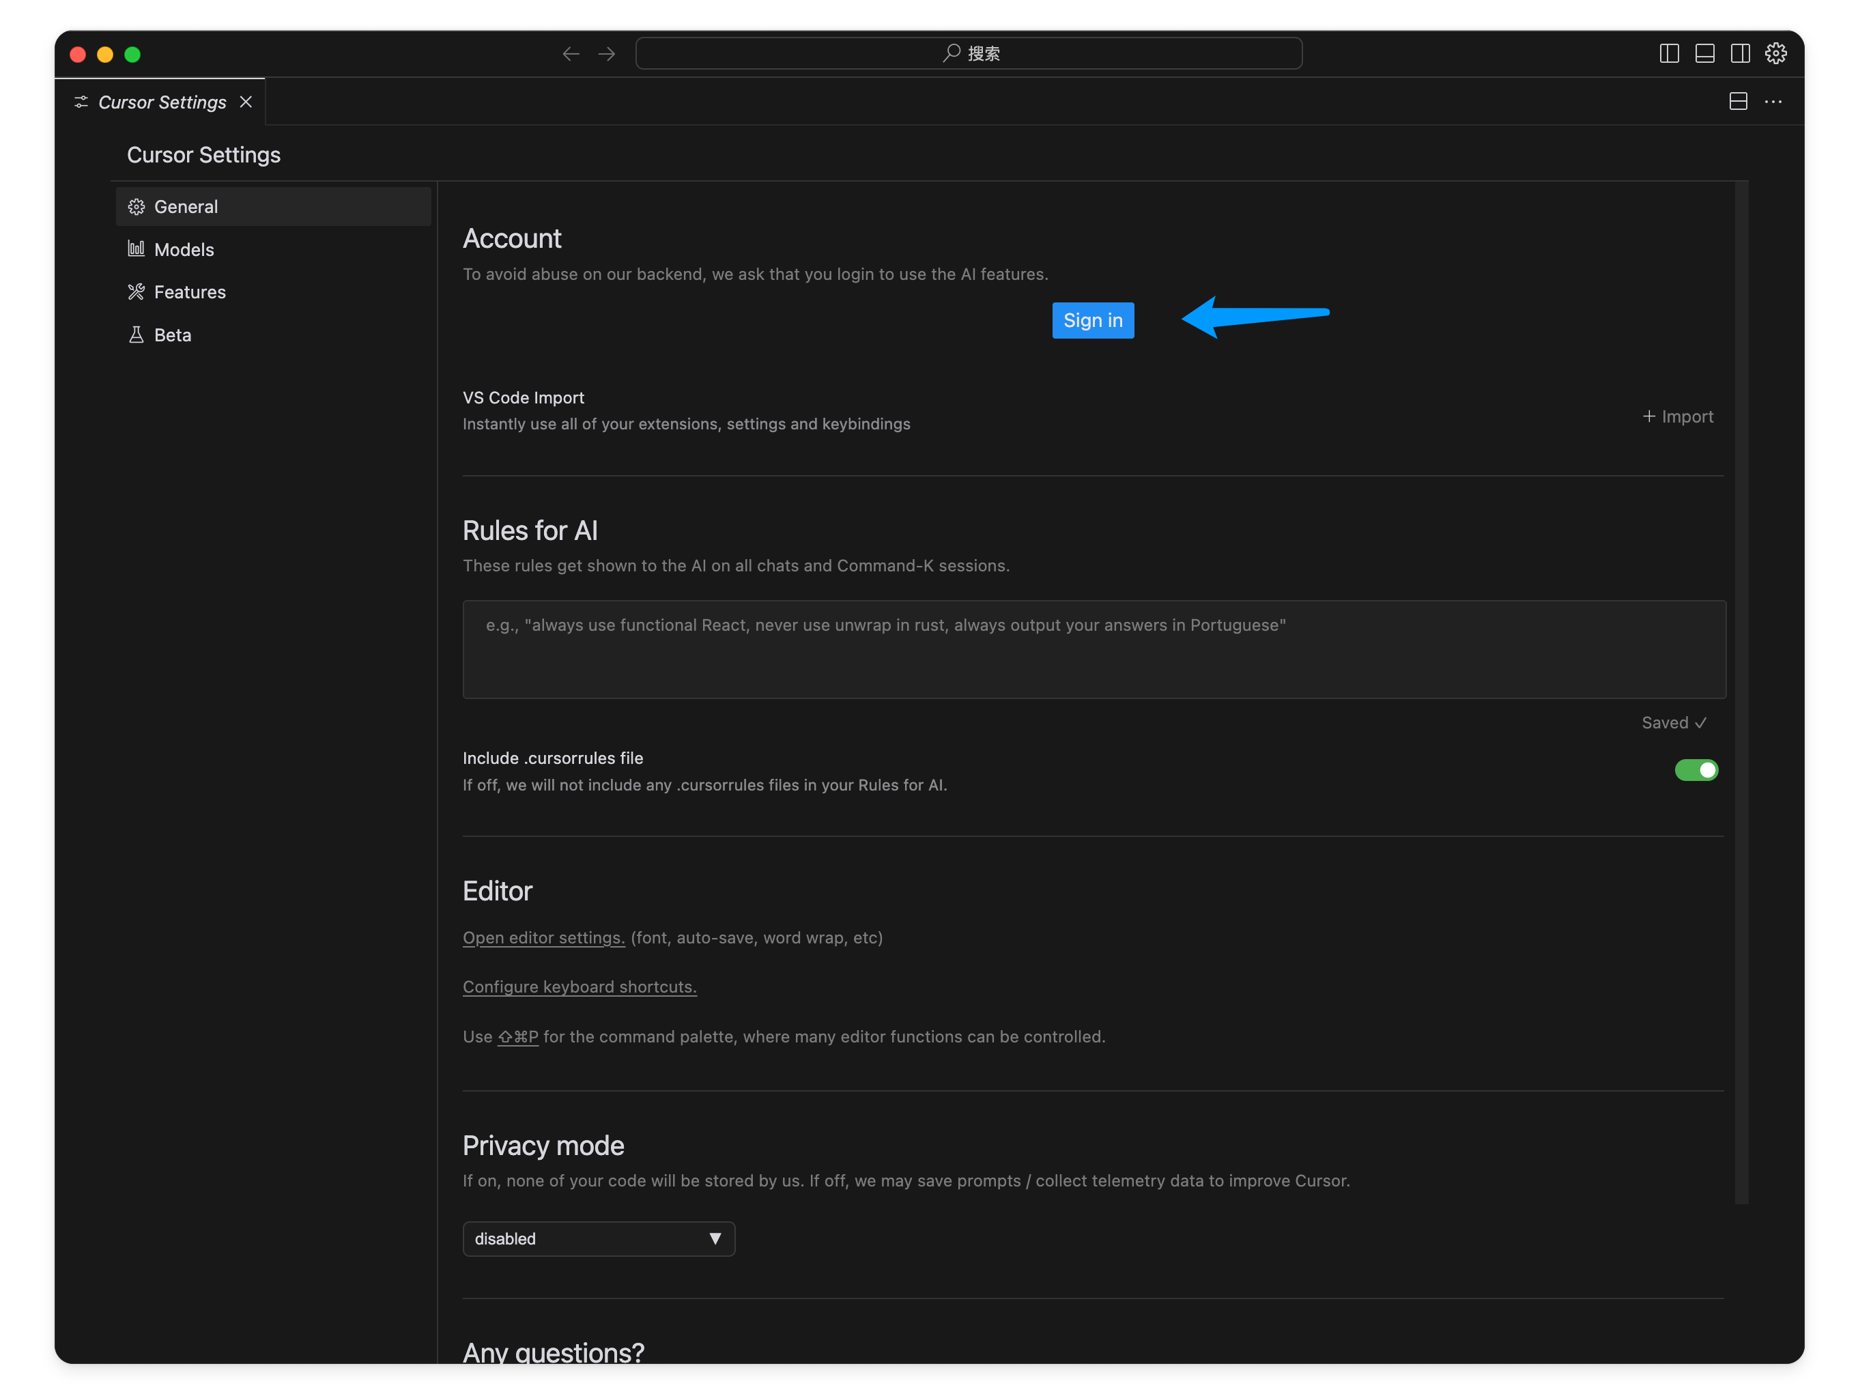Click the General gear icon in sidebar
This screenshot has height=1394, width=1858.
coord(136,207)
